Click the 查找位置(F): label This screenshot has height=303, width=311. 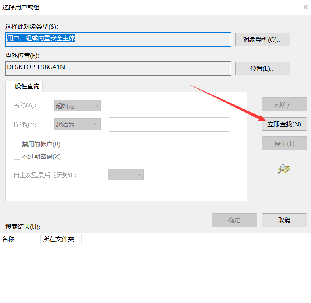tap(22, 56)
